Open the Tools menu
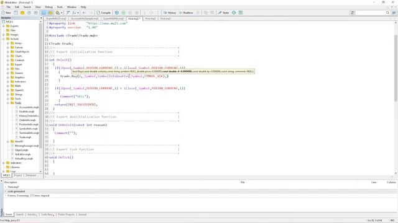 60,7
